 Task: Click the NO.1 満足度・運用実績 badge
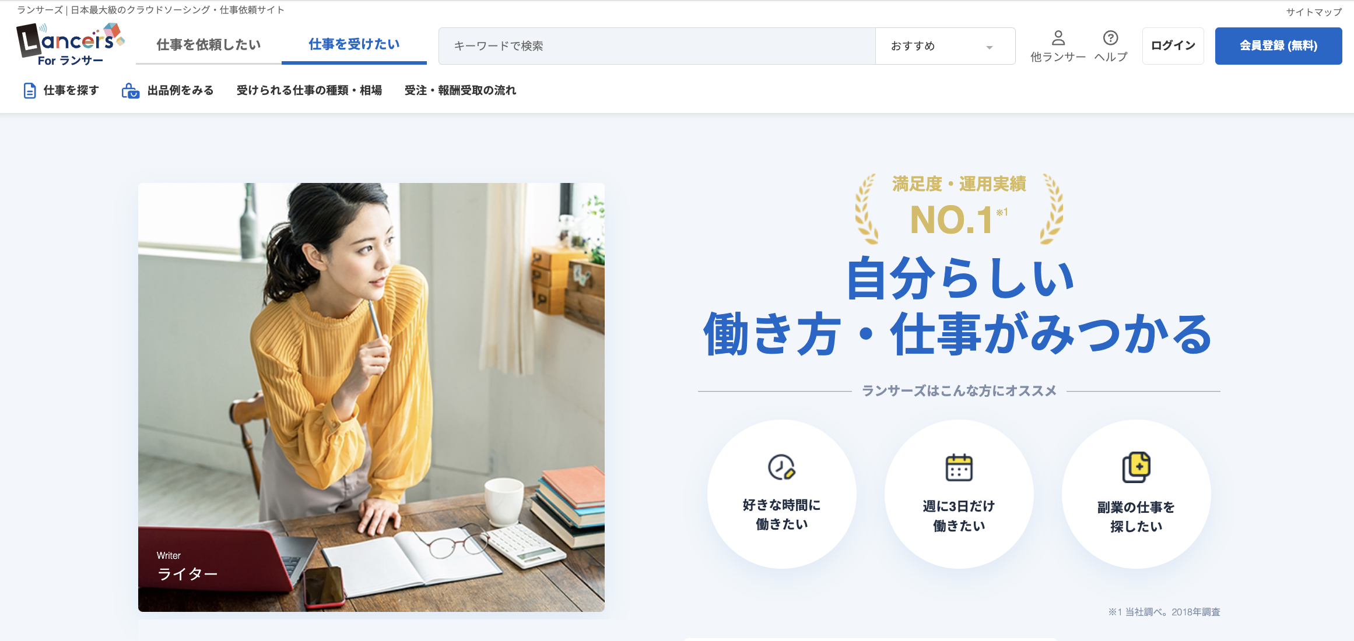[x=959, y=208]
